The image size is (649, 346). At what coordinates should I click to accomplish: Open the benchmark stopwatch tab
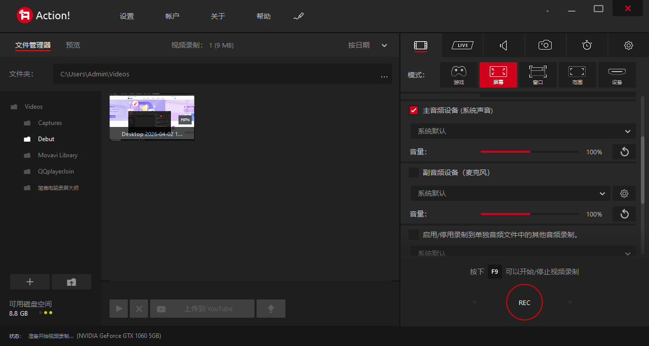587,46
